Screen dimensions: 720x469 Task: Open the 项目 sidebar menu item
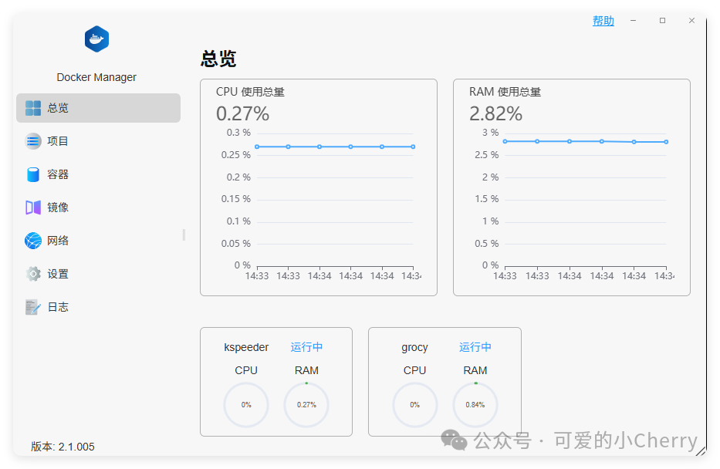pos(98,141)
